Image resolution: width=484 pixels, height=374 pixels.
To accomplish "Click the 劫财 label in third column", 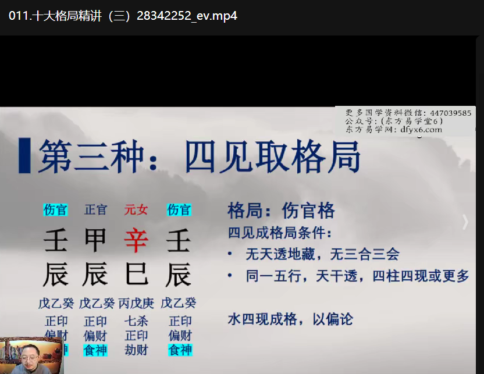I will pos(136,350).
